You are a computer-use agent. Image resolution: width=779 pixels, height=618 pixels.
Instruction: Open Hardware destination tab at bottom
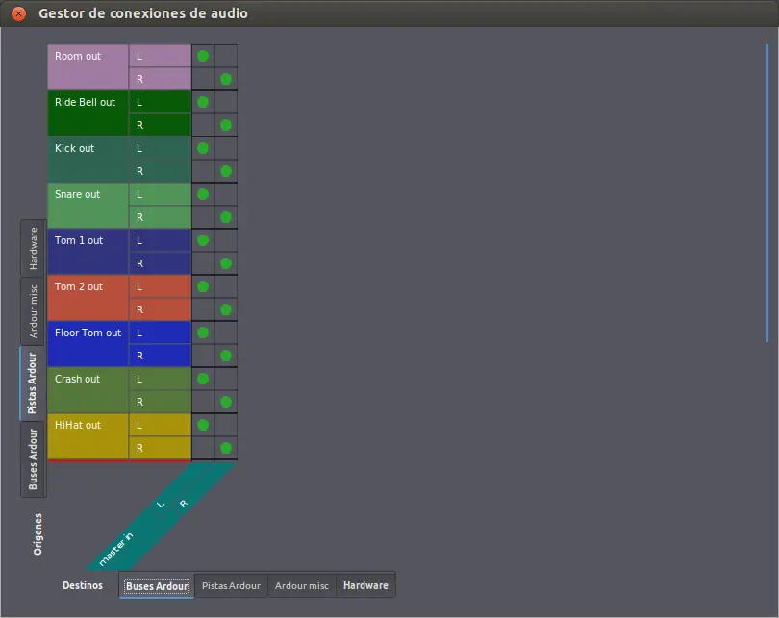[365, 585]
